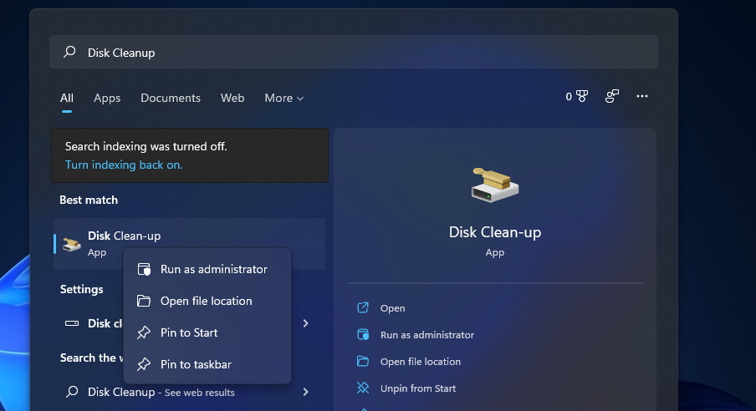Click the Best match heading
Viewport: 756px width, 411px height.
tap(89, 200)
